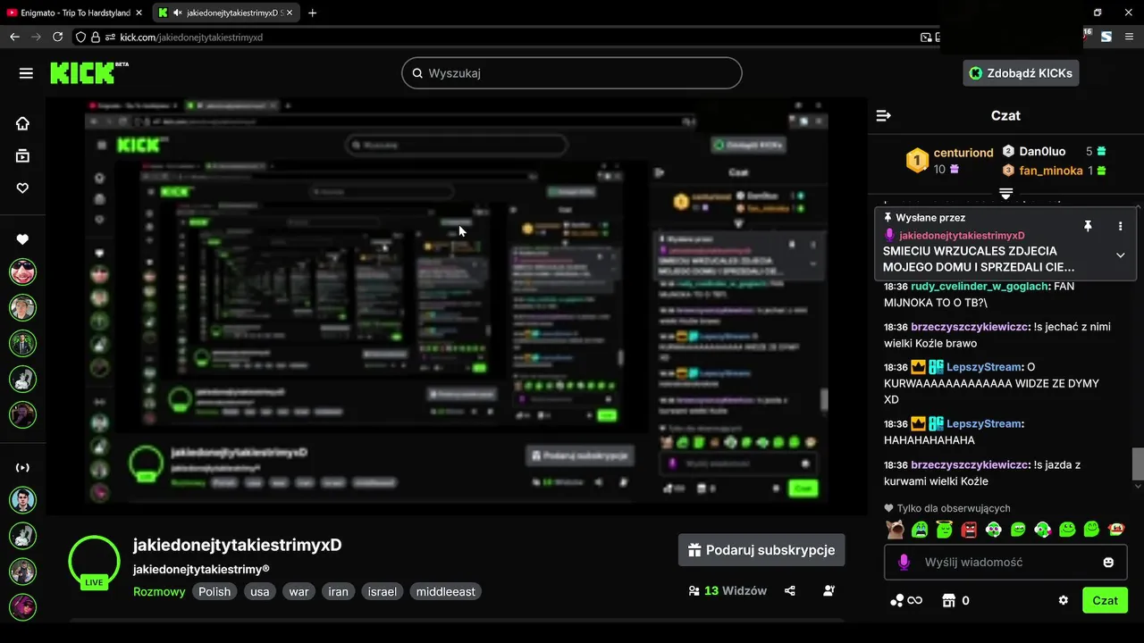Click the streamer avatar with LIVE badge
1144x643 pixels.
coord(94,562)
